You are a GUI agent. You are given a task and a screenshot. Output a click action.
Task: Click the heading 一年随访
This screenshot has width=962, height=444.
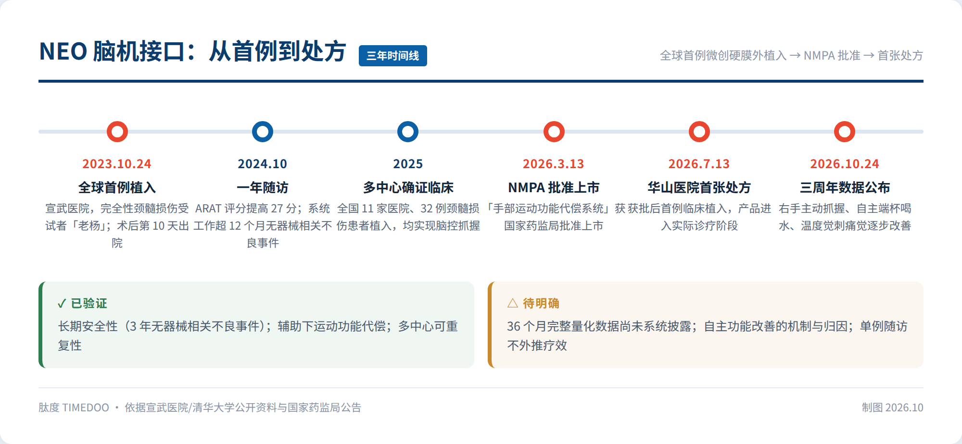coord(263,187)
